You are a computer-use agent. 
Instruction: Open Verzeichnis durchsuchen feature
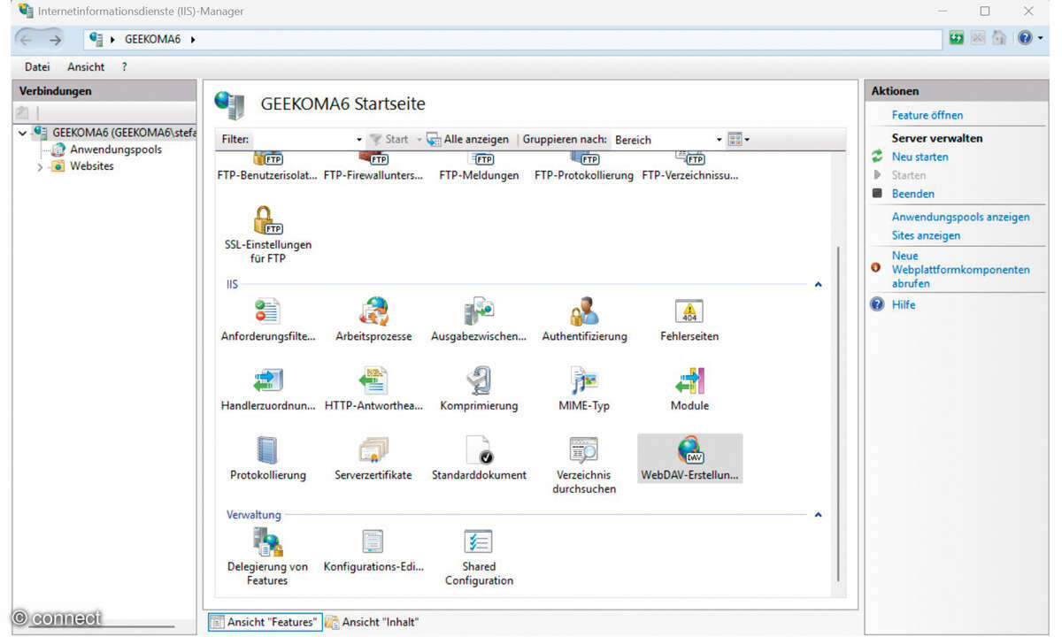click(x=584, y=464)
